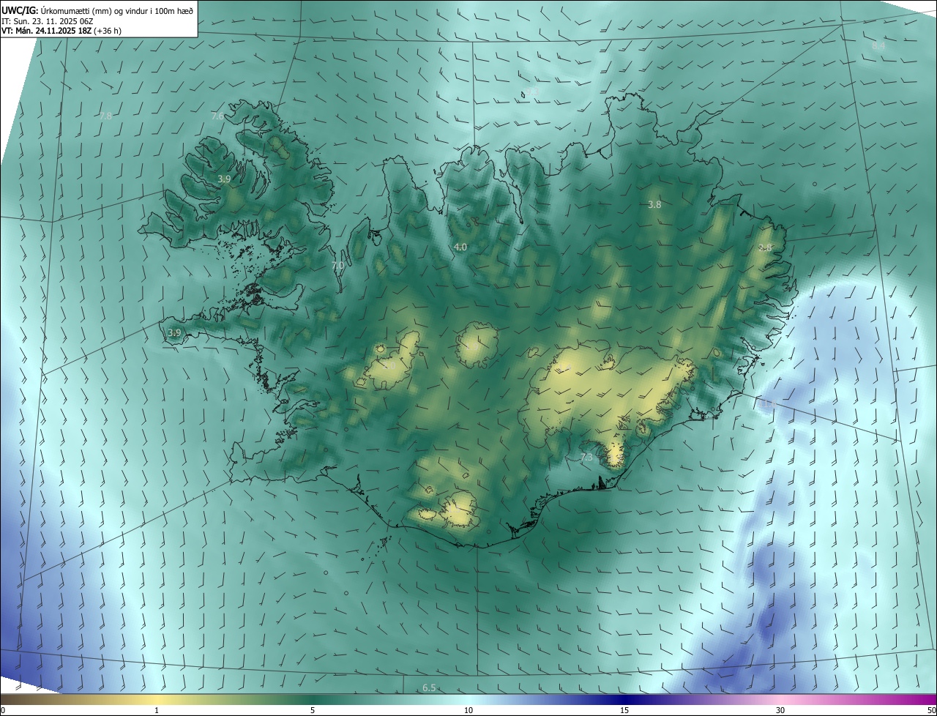Click the 3.9 label at the Snæfellsnes tip

tap(174, 333)
